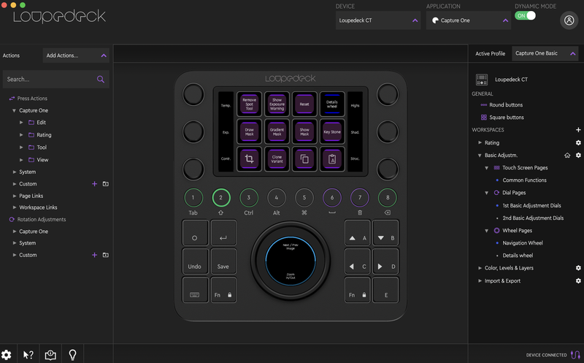Click the top-right dial next to Highs

pyautogui.click(x=388, y=94)
